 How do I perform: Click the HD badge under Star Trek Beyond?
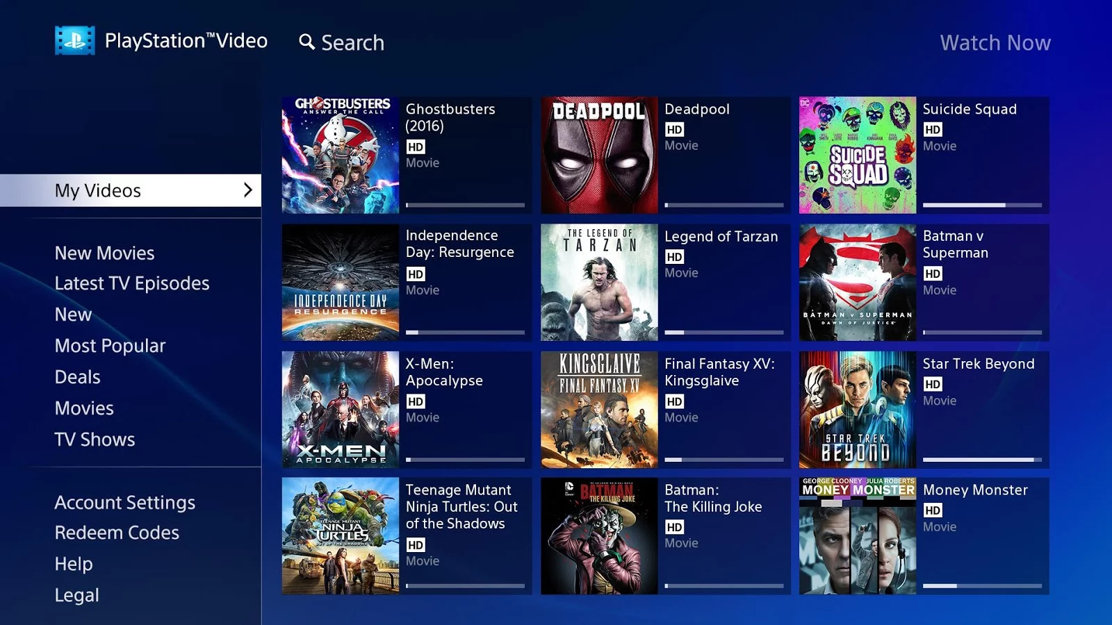(933, 384)
